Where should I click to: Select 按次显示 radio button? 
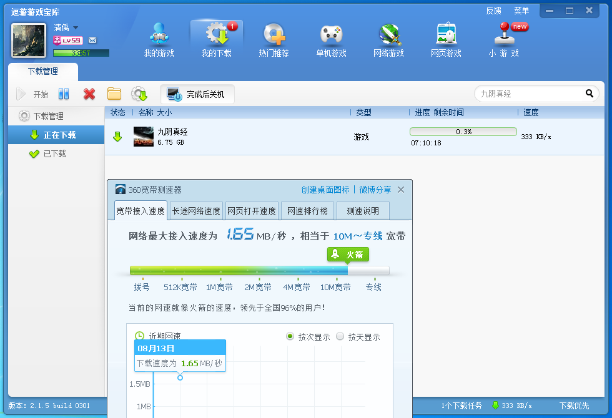pos(290,336)
